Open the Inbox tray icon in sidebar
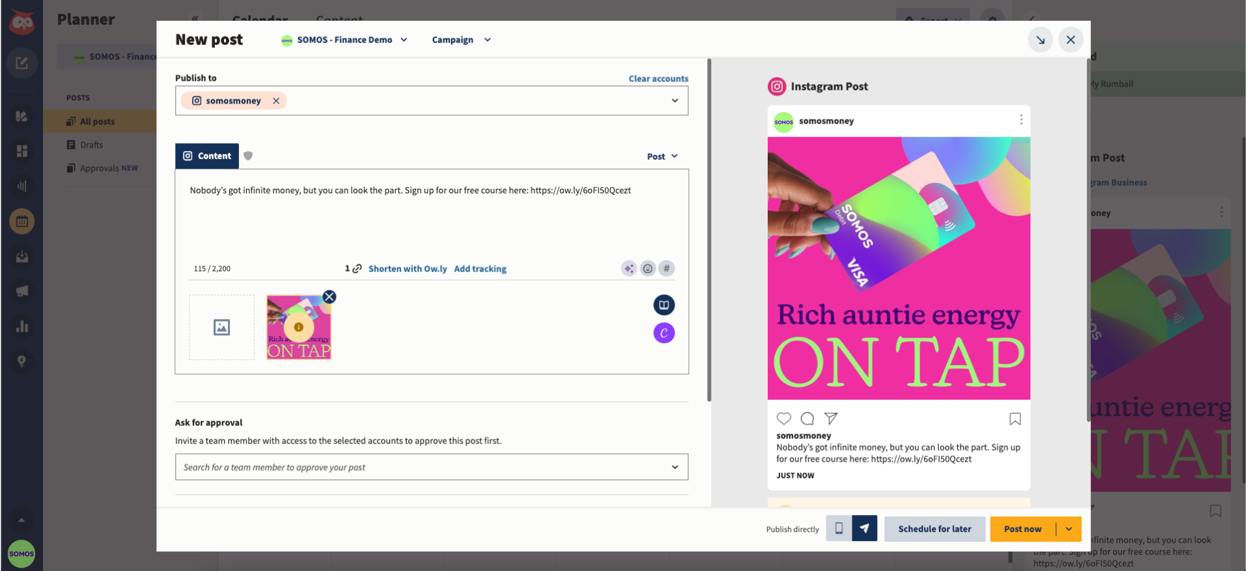The width and height of the screenshot is (1247, 571). [21, 257]
